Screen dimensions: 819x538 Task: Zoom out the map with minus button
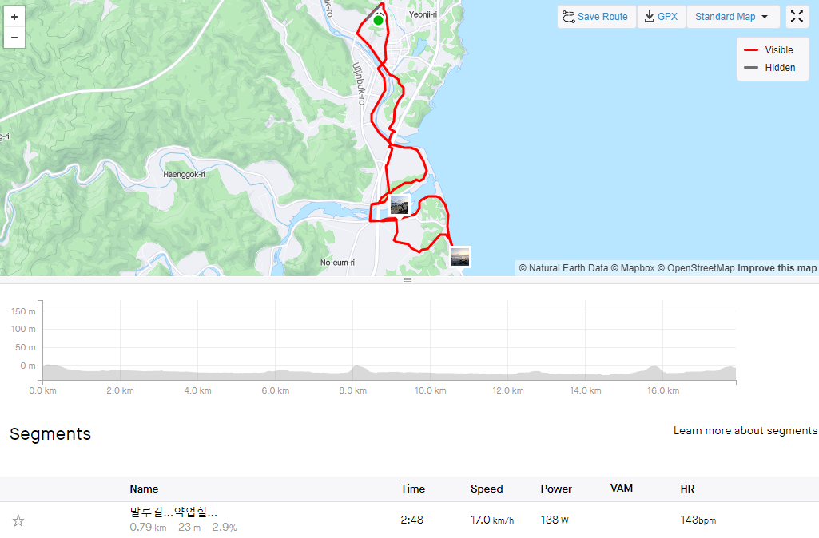click(14, 38)
